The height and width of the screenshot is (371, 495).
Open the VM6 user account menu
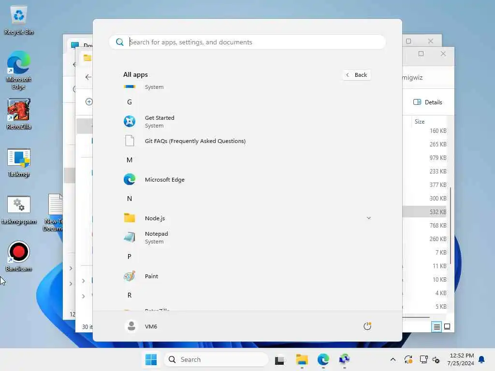point(141,326)
